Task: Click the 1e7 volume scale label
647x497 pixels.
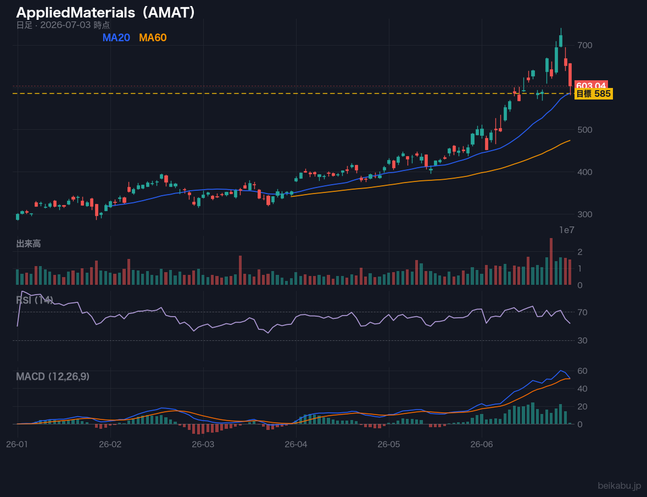Action: [x=567, y=230]
